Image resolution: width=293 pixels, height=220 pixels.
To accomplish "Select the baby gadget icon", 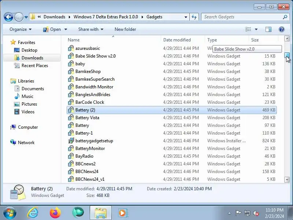I will click(x=71, y=63).
